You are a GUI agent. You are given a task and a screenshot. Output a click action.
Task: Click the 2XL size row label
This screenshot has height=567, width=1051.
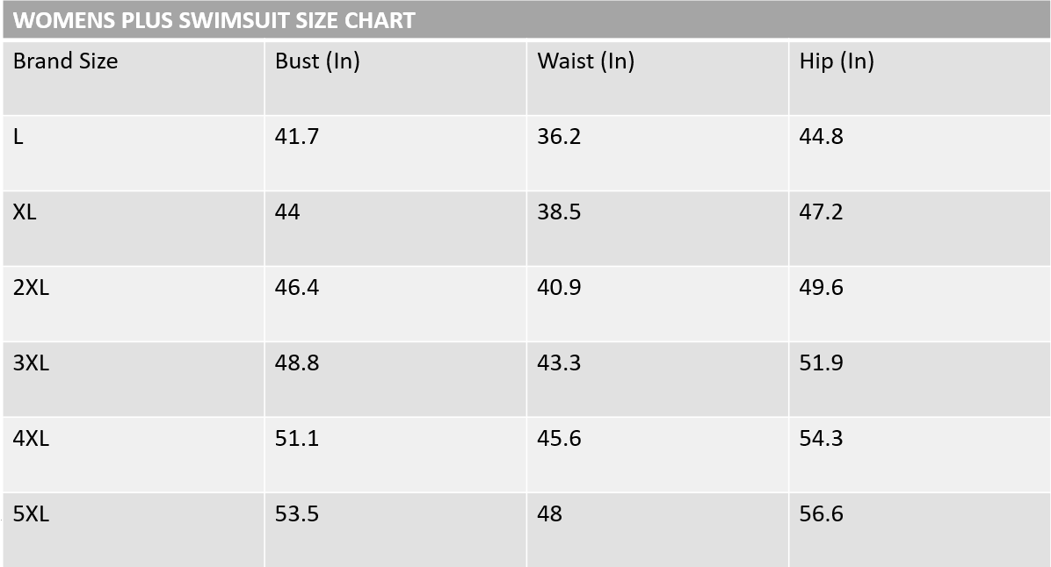(x=31, y=288)
